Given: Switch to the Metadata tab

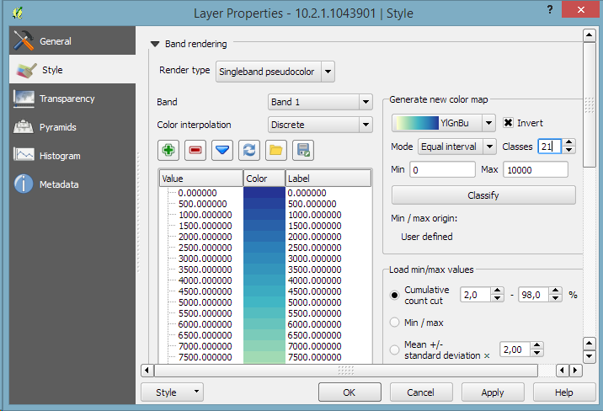Looking at the screenshot, I should tap(59, 184).
